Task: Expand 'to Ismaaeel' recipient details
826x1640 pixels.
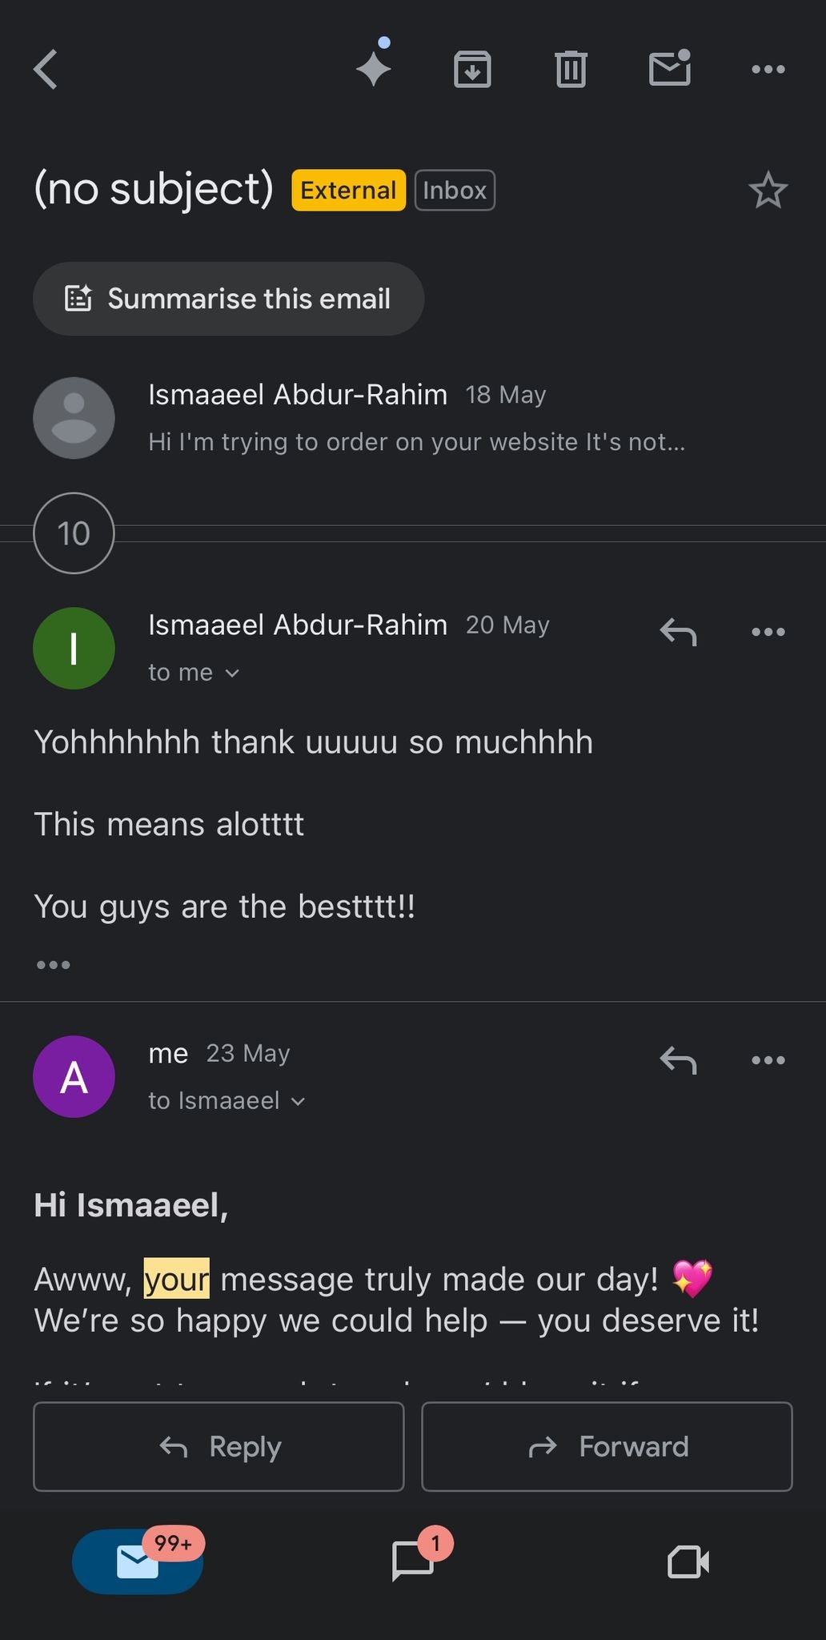Action: (227, 1101)
